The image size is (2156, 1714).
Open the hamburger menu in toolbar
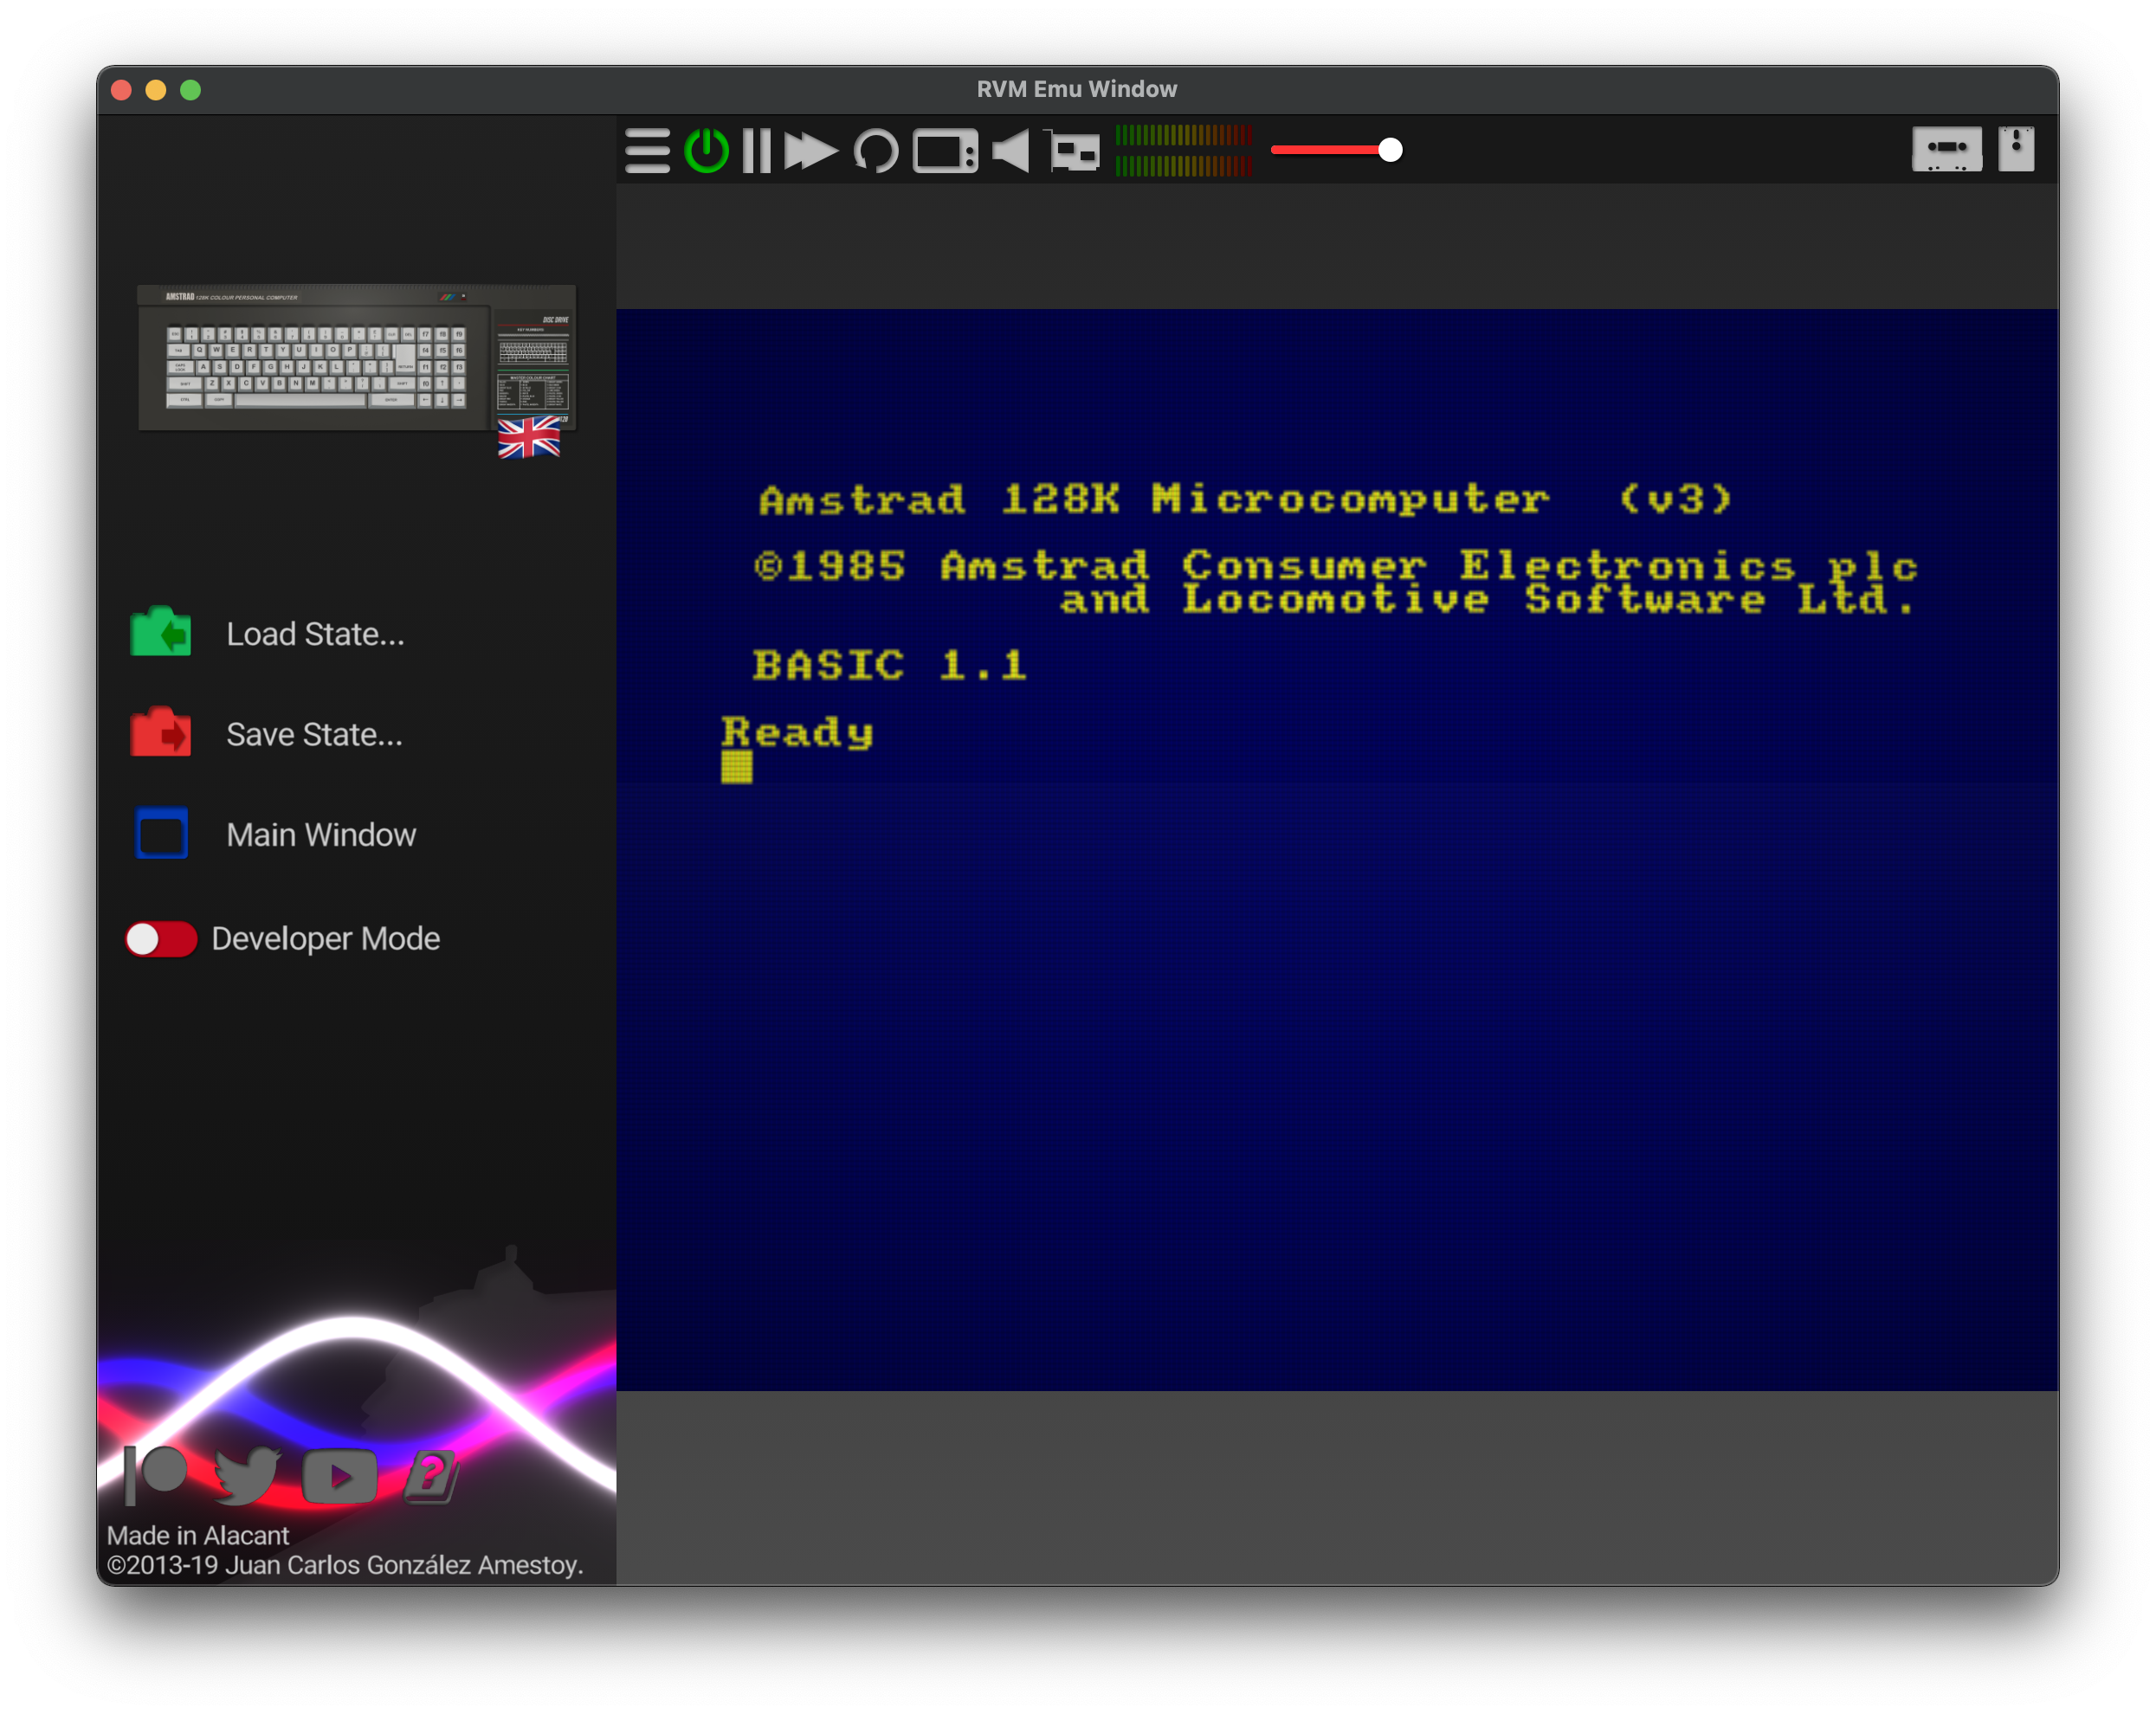(x=647, y=151)
